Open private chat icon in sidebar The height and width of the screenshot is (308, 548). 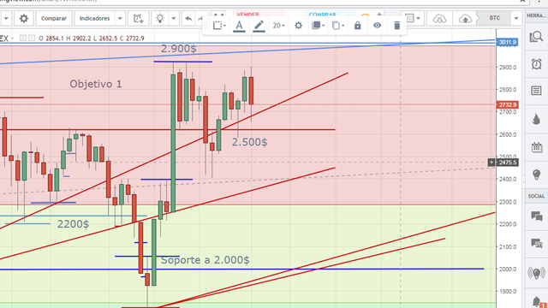(x=536, y=243)
